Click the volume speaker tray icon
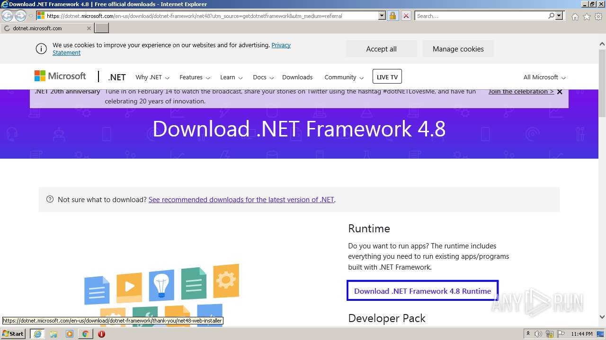This screenshot has height=340, width=606. tap(538, 334)
